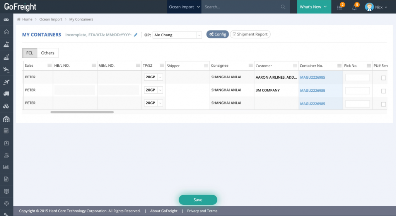Open the task list icon with badge

(x=340, y=7)
